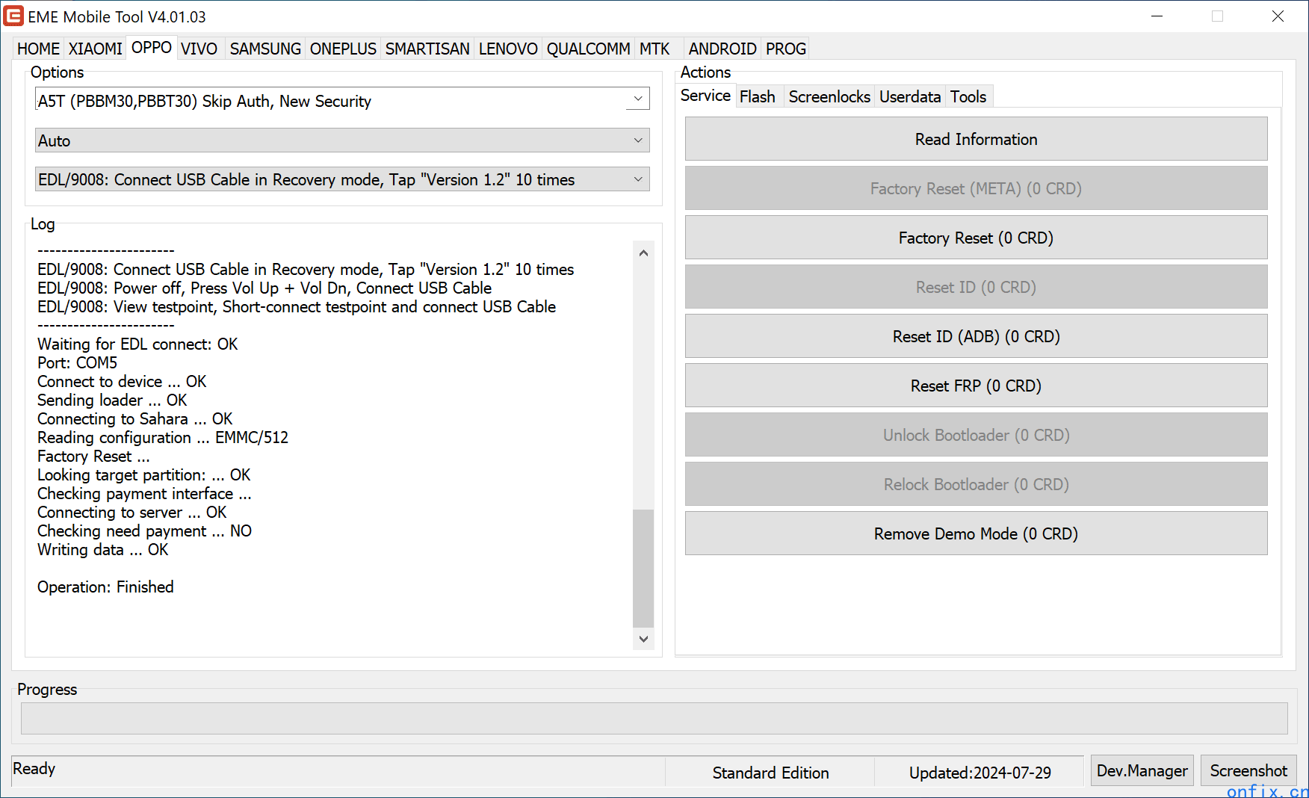Open the Screenlocks actions tab
Viewport: 1309px width, 798px height.
click(829, 96)
